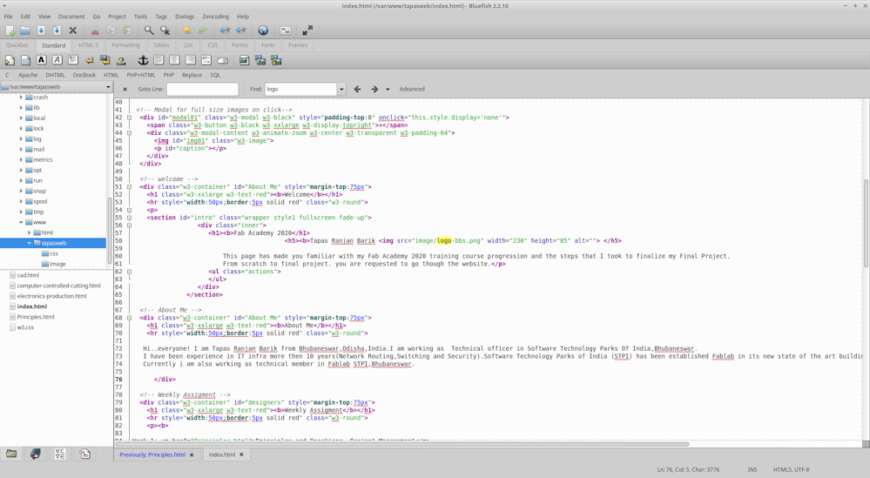Collapse code fold at line 68
This screenshot has height=478, width=870.
point(129,318)
